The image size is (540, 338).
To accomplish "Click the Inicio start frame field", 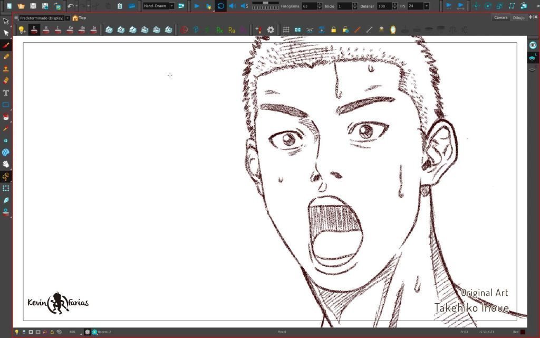I will [344, 6].
